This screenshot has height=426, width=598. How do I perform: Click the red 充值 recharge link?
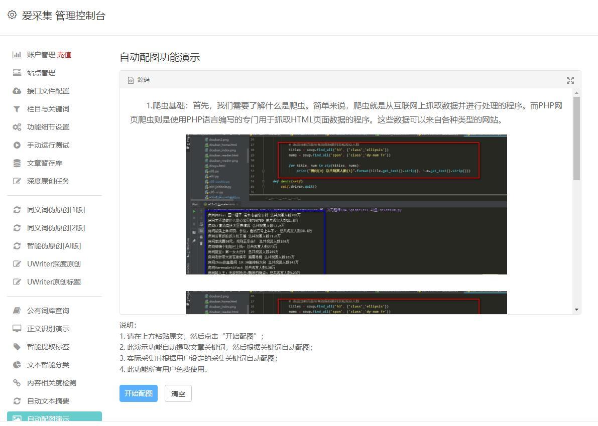pyautogui.click(x=64, y=55)
